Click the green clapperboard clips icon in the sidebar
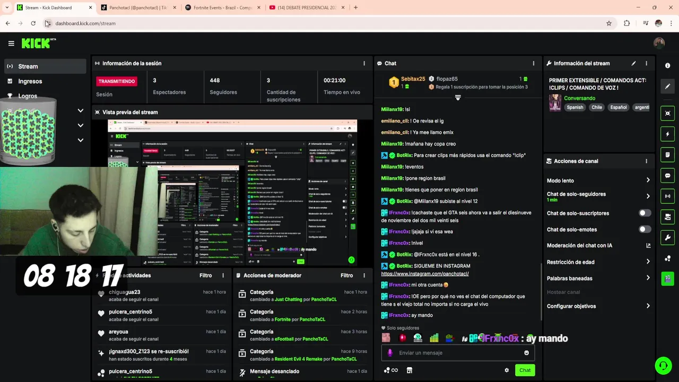Image resolution: width=679 pixels, height=382 pixels. pos(667,279)
